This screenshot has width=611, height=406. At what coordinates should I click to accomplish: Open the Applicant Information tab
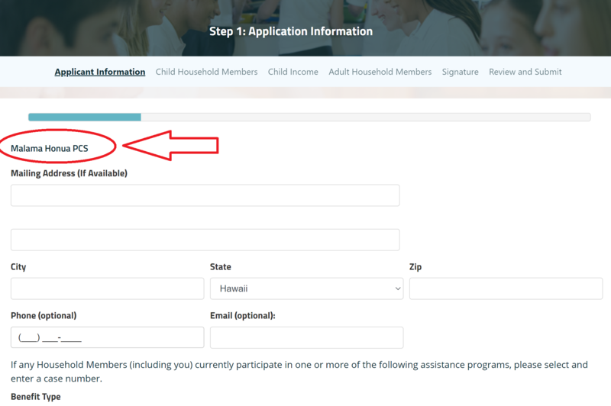pos(99,72)
